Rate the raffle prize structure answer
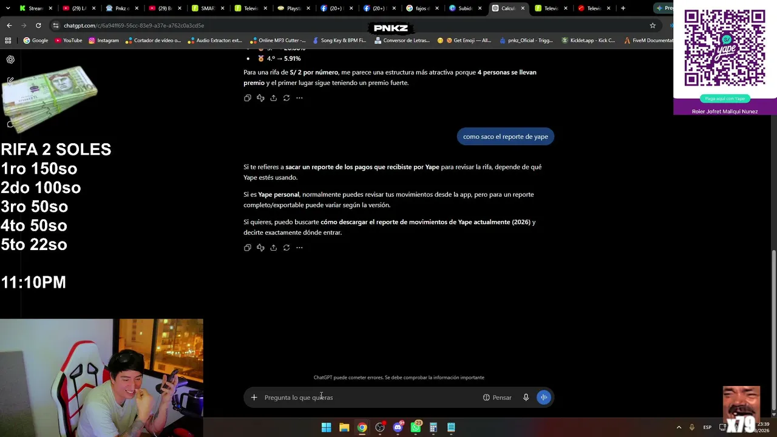777x437 pixels. [x=260, y=98]
